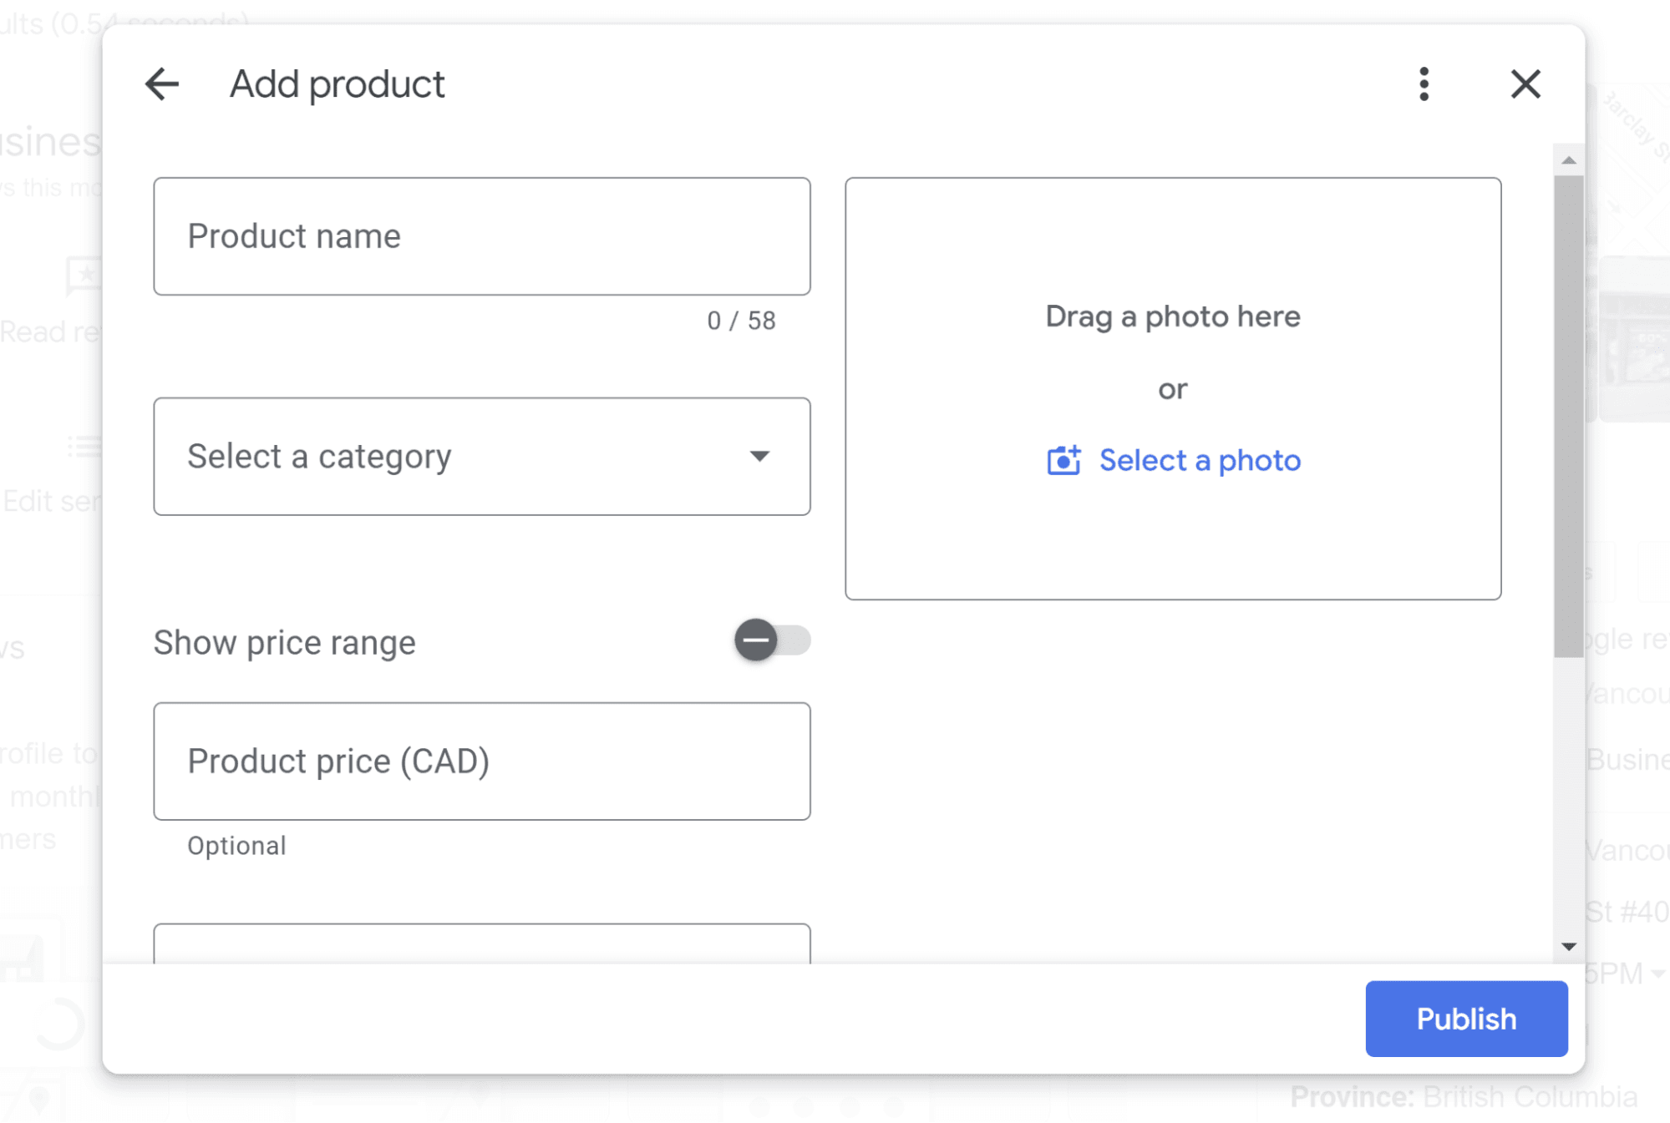Viewport: 1670px width, 1123px height.
Task: Click the caret arrow in category field
Action: (x=759, y=457)
